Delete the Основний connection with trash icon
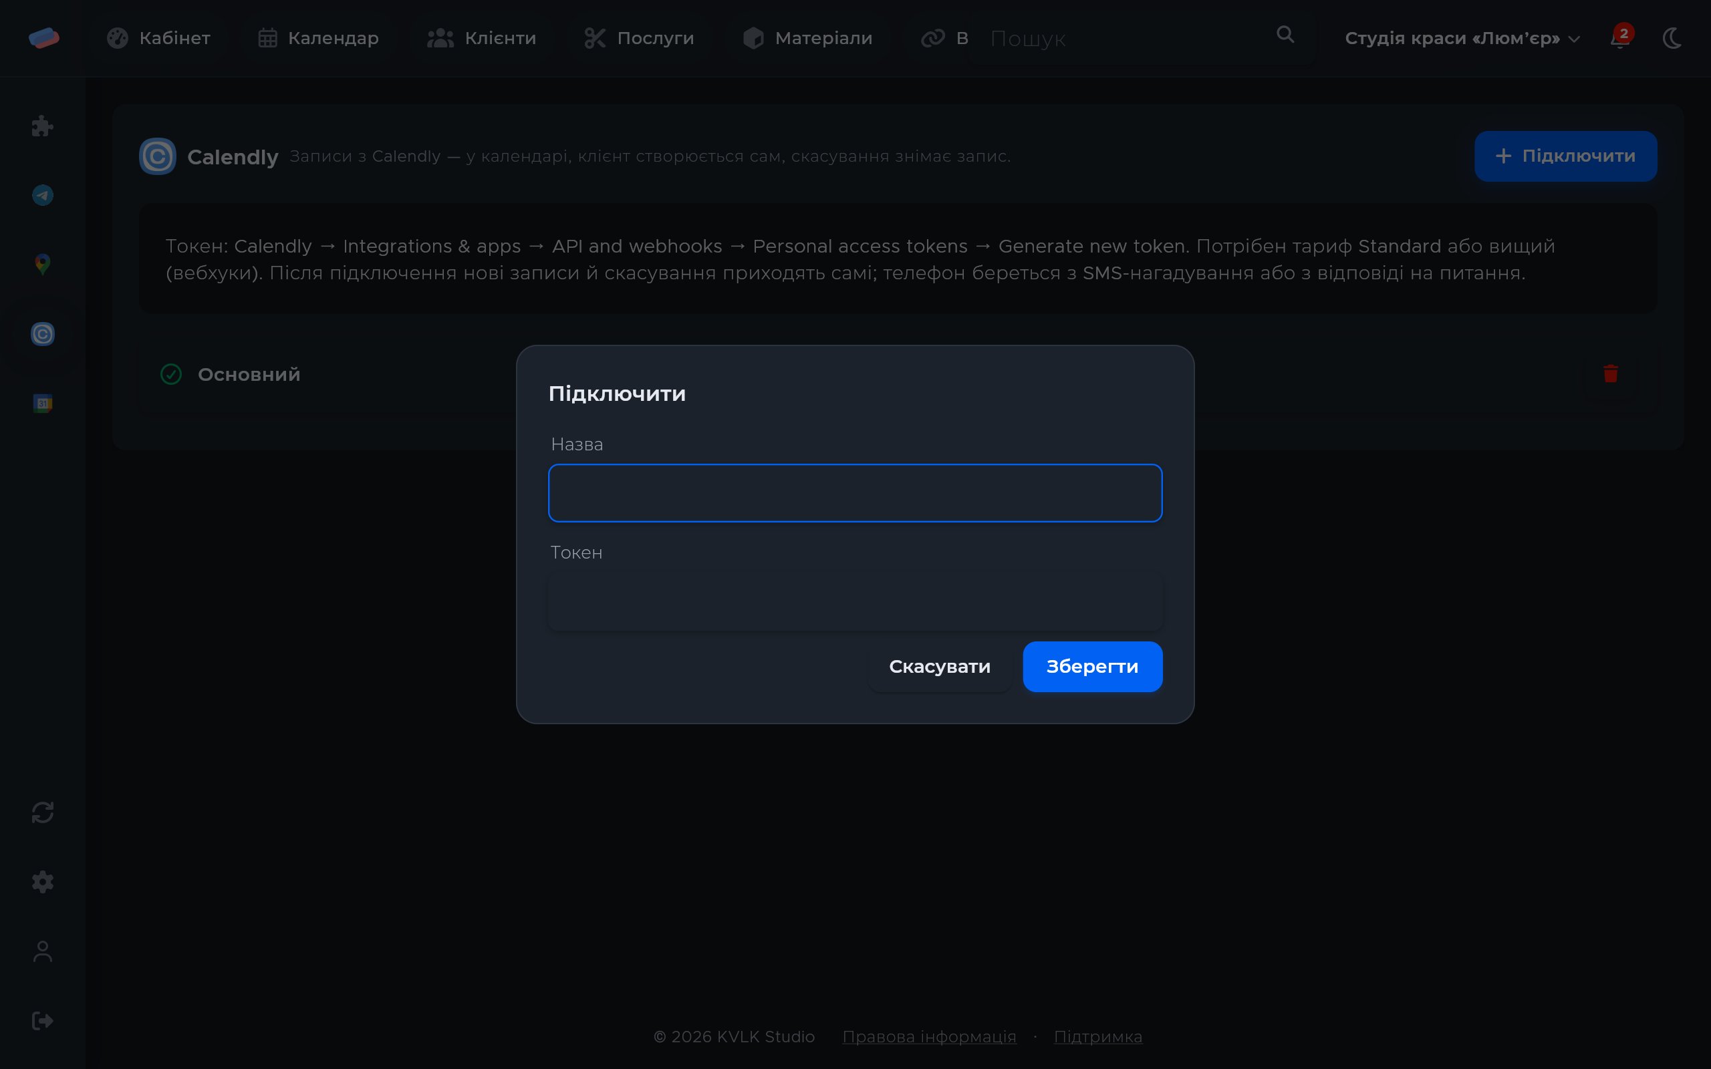 tap(1611, 373)
